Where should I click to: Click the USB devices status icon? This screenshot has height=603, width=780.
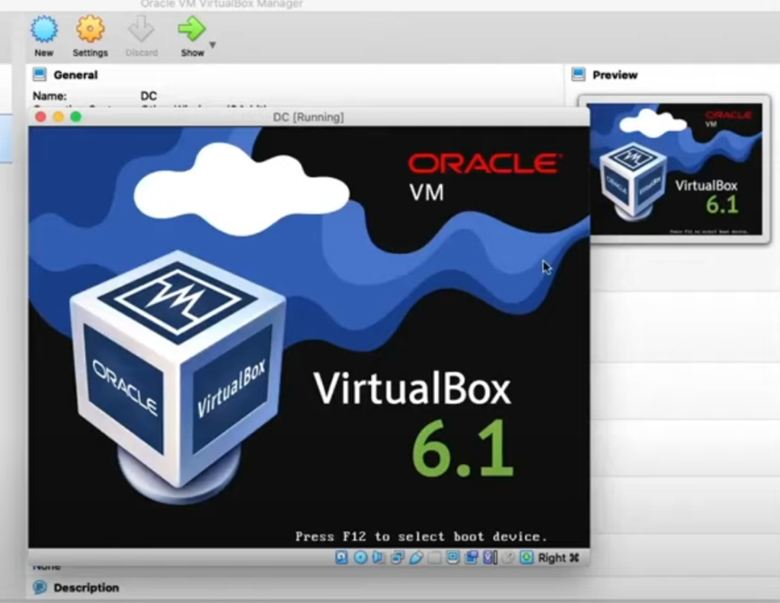(x=416, y=558)
